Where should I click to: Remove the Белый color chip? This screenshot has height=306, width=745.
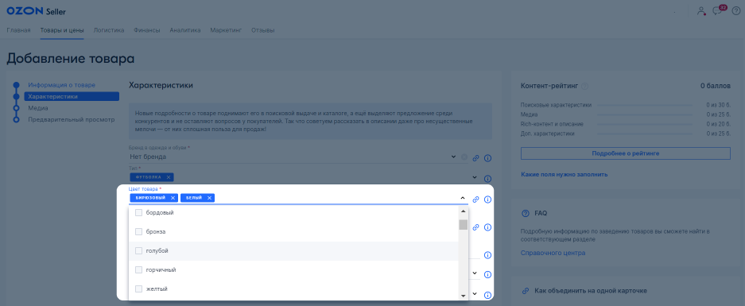[x=209, y=198]
